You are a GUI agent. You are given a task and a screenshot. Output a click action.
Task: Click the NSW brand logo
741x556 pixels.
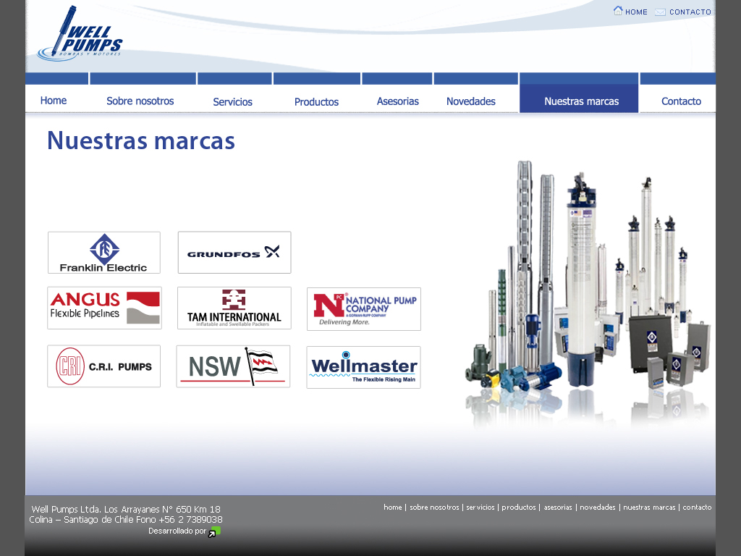233,366
